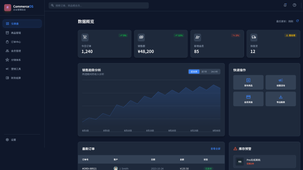
Task: Click the CommerceOS logo icon
Action: tap(8, 8)
